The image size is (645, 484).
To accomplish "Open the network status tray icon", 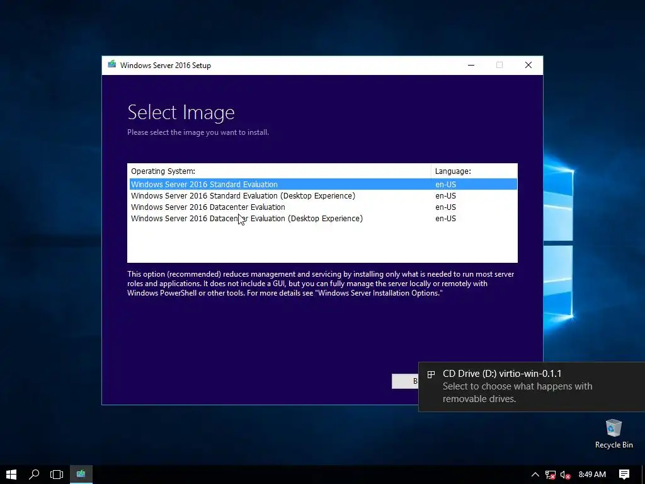I will [x=551, y=475].
